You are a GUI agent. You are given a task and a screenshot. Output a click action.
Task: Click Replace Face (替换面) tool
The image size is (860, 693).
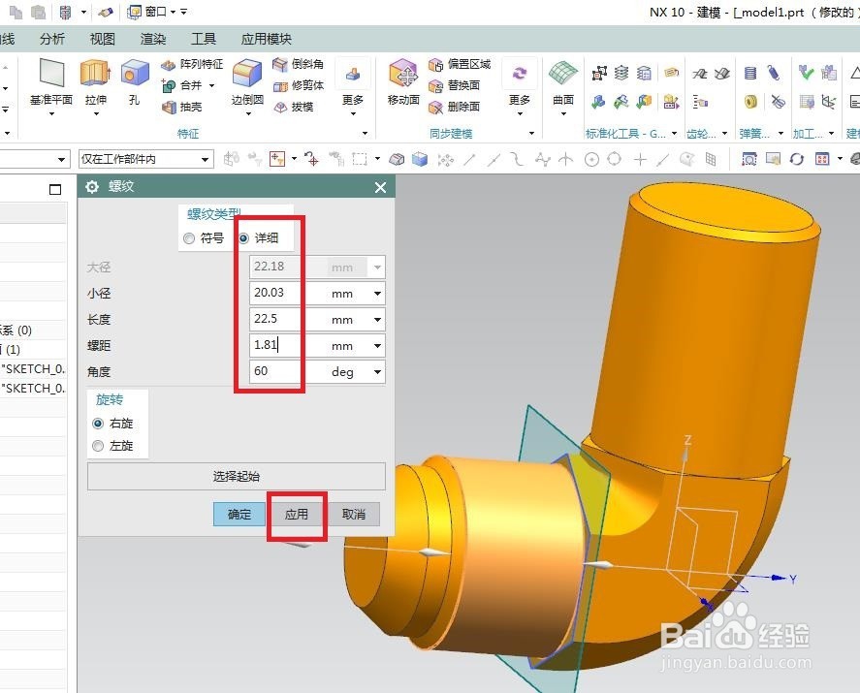(x=454, y=85)
